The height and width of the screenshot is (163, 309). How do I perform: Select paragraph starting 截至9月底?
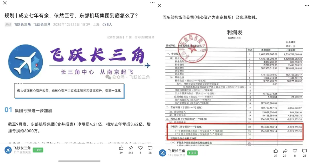(x=79, y=127)
